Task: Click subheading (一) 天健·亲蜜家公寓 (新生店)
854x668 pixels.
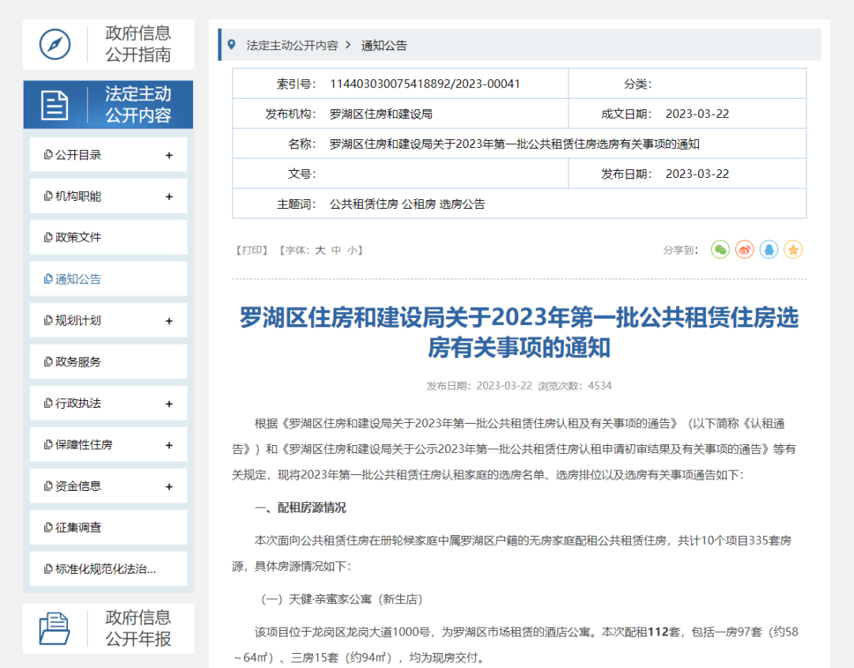Action: [342, 599]
